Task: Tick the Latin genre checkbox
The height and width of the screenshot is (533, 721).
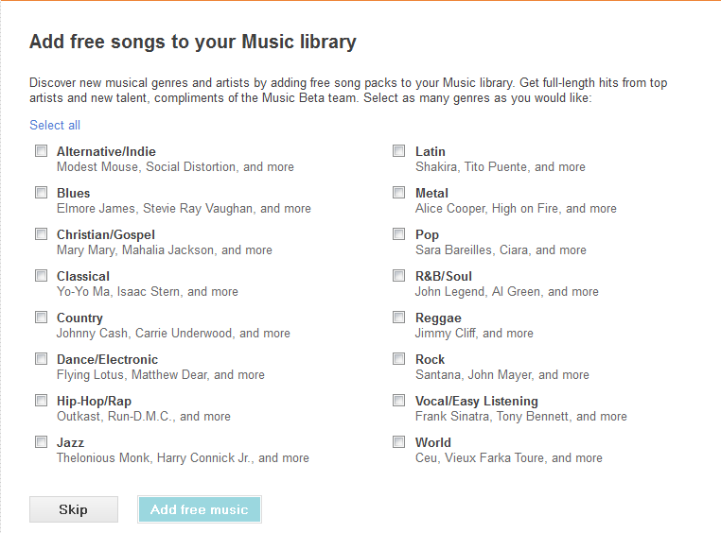Action: [399, 151]
